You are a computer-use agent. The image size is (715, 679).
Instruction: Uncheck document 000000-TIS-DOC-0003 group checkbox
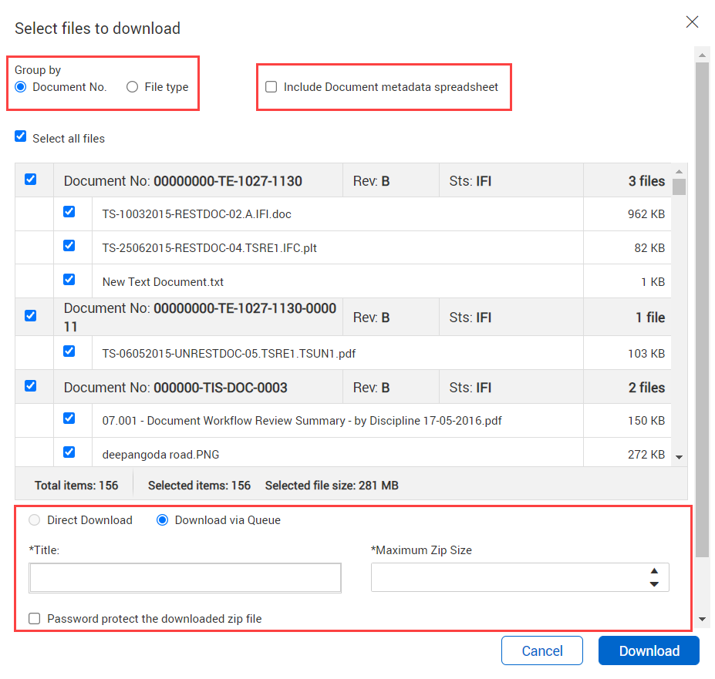tap(31, 386)
